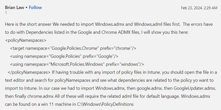Click the GoogleUpdater.admx file name
Viewport: 221px width, 110px height.
195,88
